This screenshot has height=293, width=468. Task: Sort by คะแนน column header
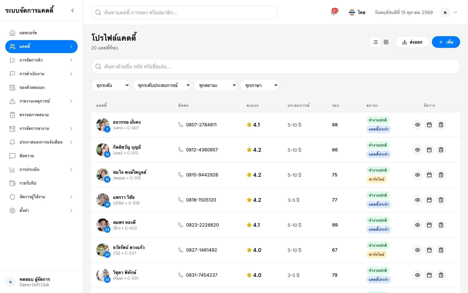(252, 105)
